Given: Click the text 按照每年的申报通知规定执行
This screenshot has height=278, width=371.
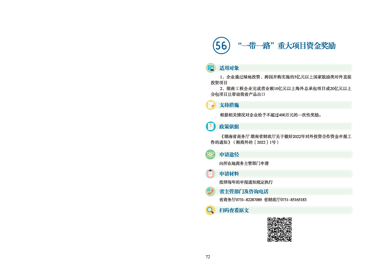Looking at the screenshot, I should pyautogui.click(x=246, y=182).
